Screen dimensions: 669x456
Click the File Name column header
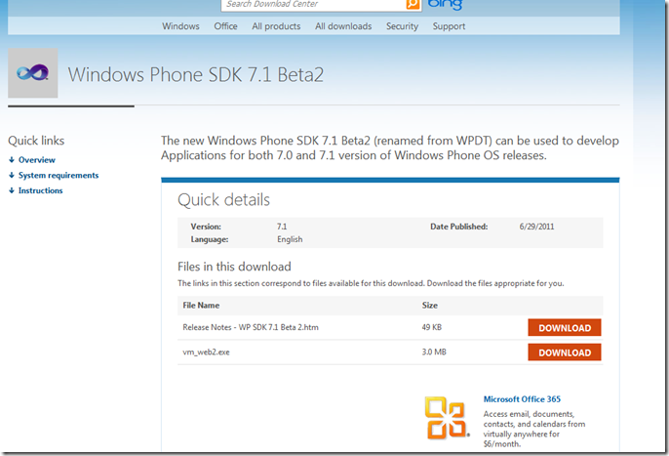tap(201, 306)
